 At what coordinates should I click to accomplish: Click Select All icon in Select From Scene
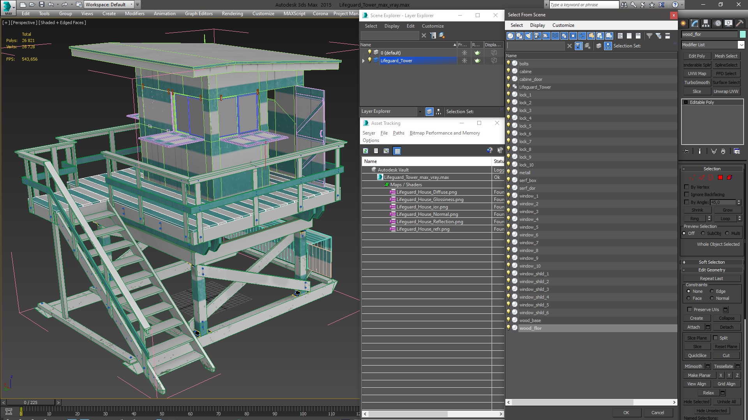point(620,36)
